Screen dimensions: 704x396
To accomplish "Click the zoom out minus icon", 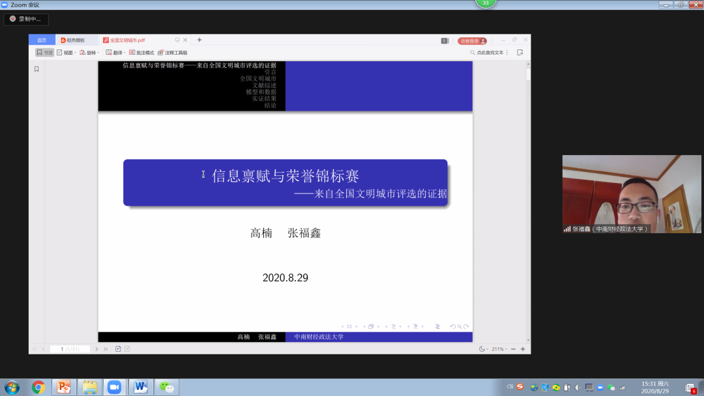I will [x=513, y=349].
